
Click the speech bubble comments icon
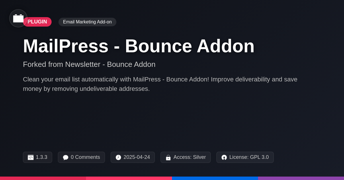click(66, 157)
